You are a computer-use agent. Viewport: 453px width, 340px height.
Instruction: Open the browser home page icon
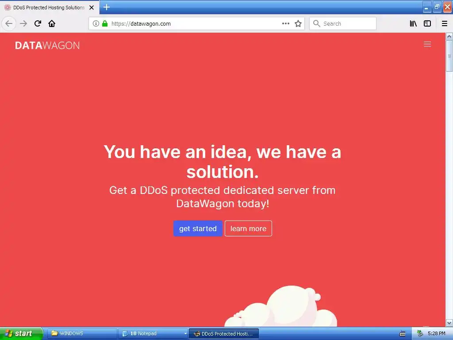tap(52, 23)
